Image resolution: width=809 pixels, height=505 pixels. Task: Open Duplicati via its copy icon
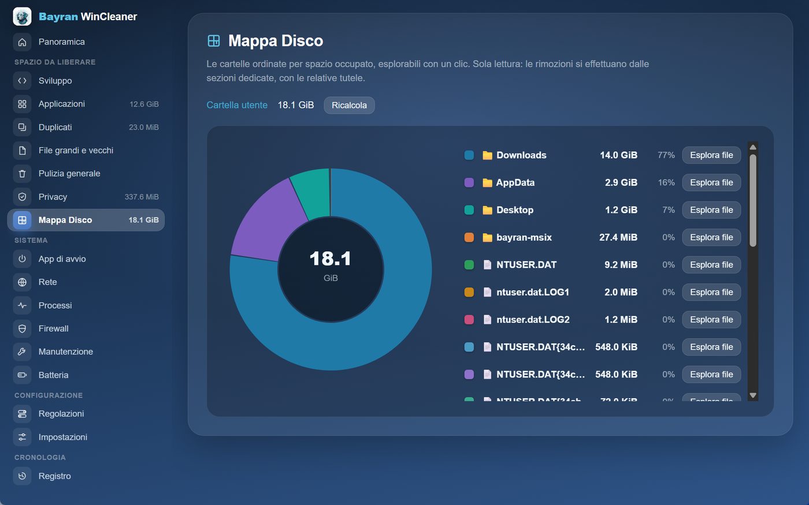pos(22,127)
